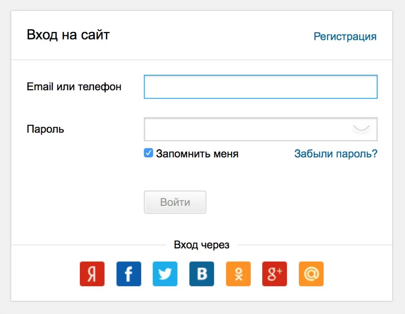Follow the "Забыли пароль?" link
Image resolution: width=405 pixels, height=314 pixels.
pyautogui.click(x=336, y=153)
